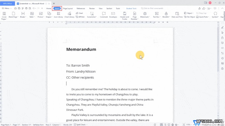The image size is (225, 126).
Task: Switch to the Page Layout tab
Action: point(68,8)
